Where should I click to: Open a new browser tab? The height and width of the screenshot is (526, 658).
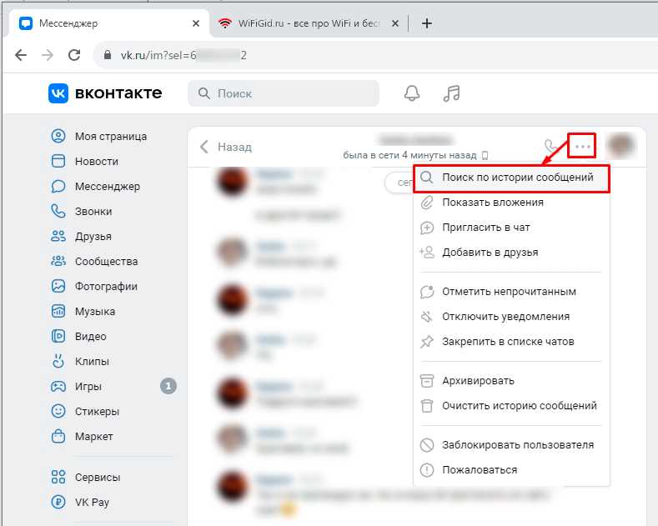(426, 23)
